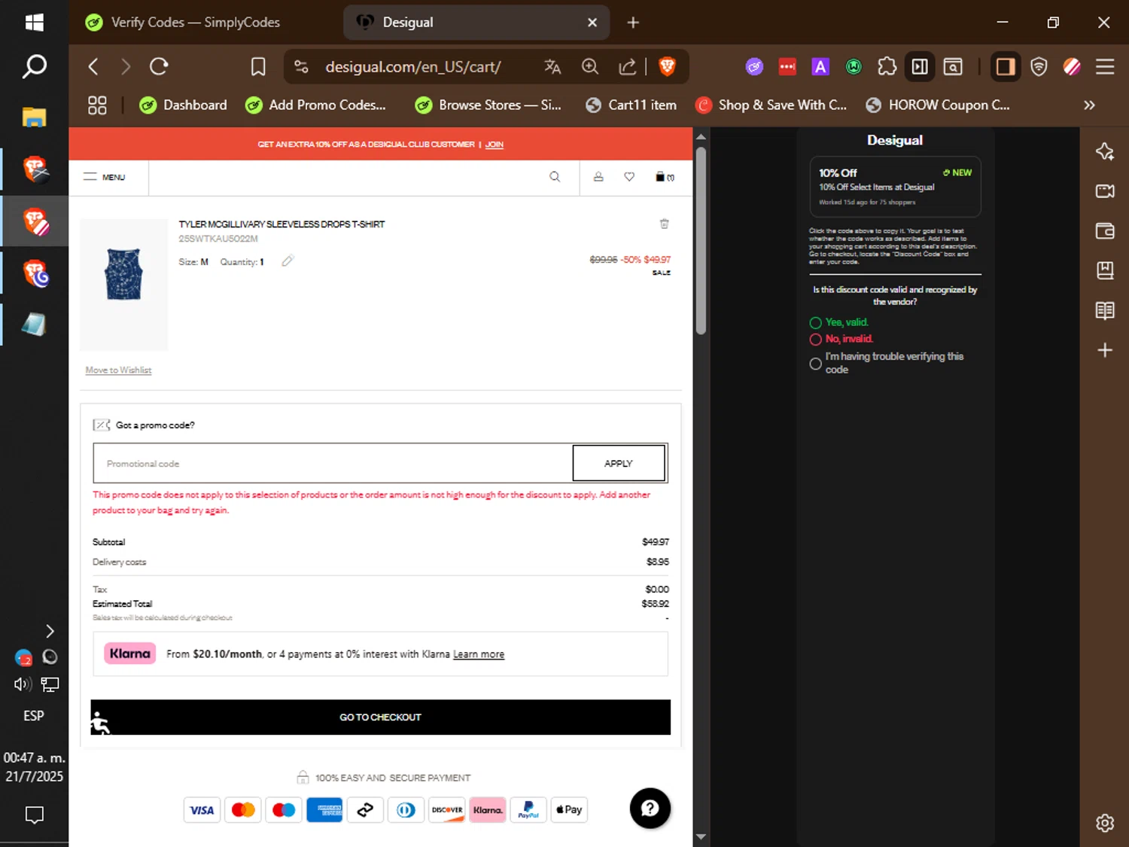Select the Desigual browser tab
The image size is (1129, 847).
tap(476, 23)
